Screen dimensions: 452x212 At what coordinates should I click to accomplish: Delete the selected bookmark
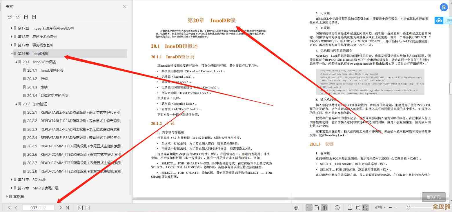34,17
